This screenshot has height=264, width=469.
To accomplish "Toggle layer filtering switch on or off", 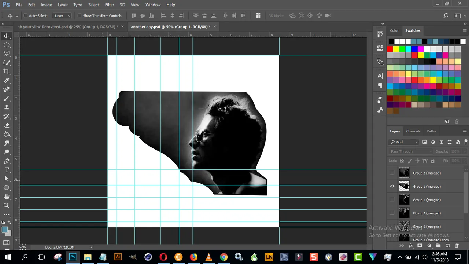I will pos(466,142).
